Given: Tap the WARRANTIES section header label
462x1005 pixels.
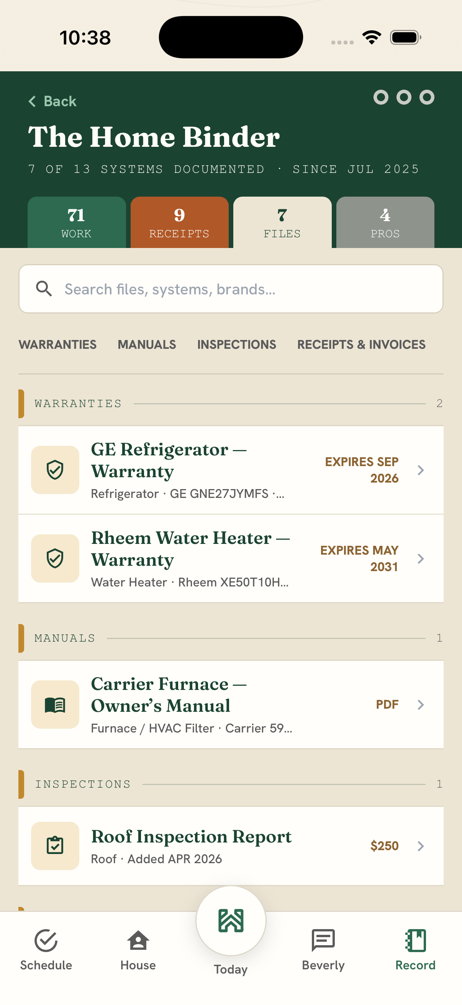Looking at the screenshot, I should [78, 403].
